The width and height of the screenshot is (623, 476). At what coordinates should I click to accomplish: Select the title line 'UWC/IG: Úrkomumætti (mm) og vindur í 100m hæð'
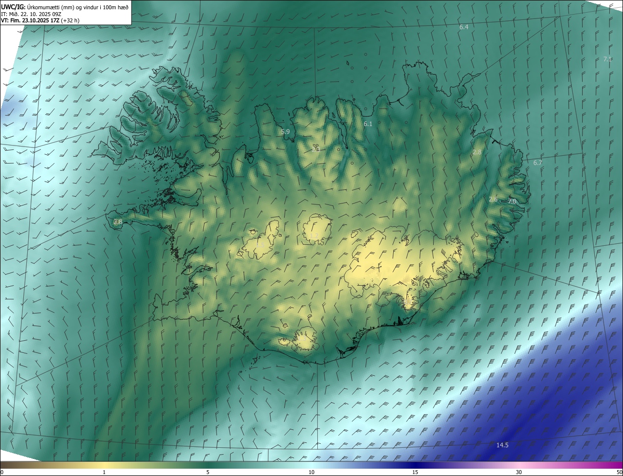65,6
